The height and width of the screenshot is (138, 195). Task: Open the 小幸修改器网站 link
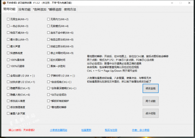pyautogui.click(x=58, y=130)
